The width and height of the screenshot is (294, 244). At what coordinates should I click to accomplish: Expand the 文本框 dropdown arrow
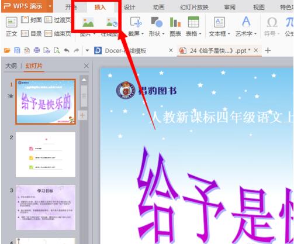pos(229,34)
